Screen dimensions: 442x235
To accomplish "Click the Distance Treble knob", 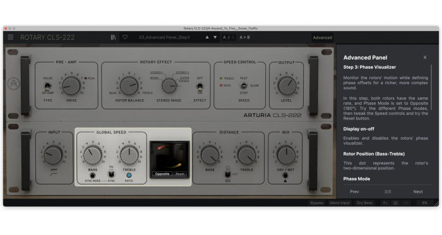I will point(247,155).
